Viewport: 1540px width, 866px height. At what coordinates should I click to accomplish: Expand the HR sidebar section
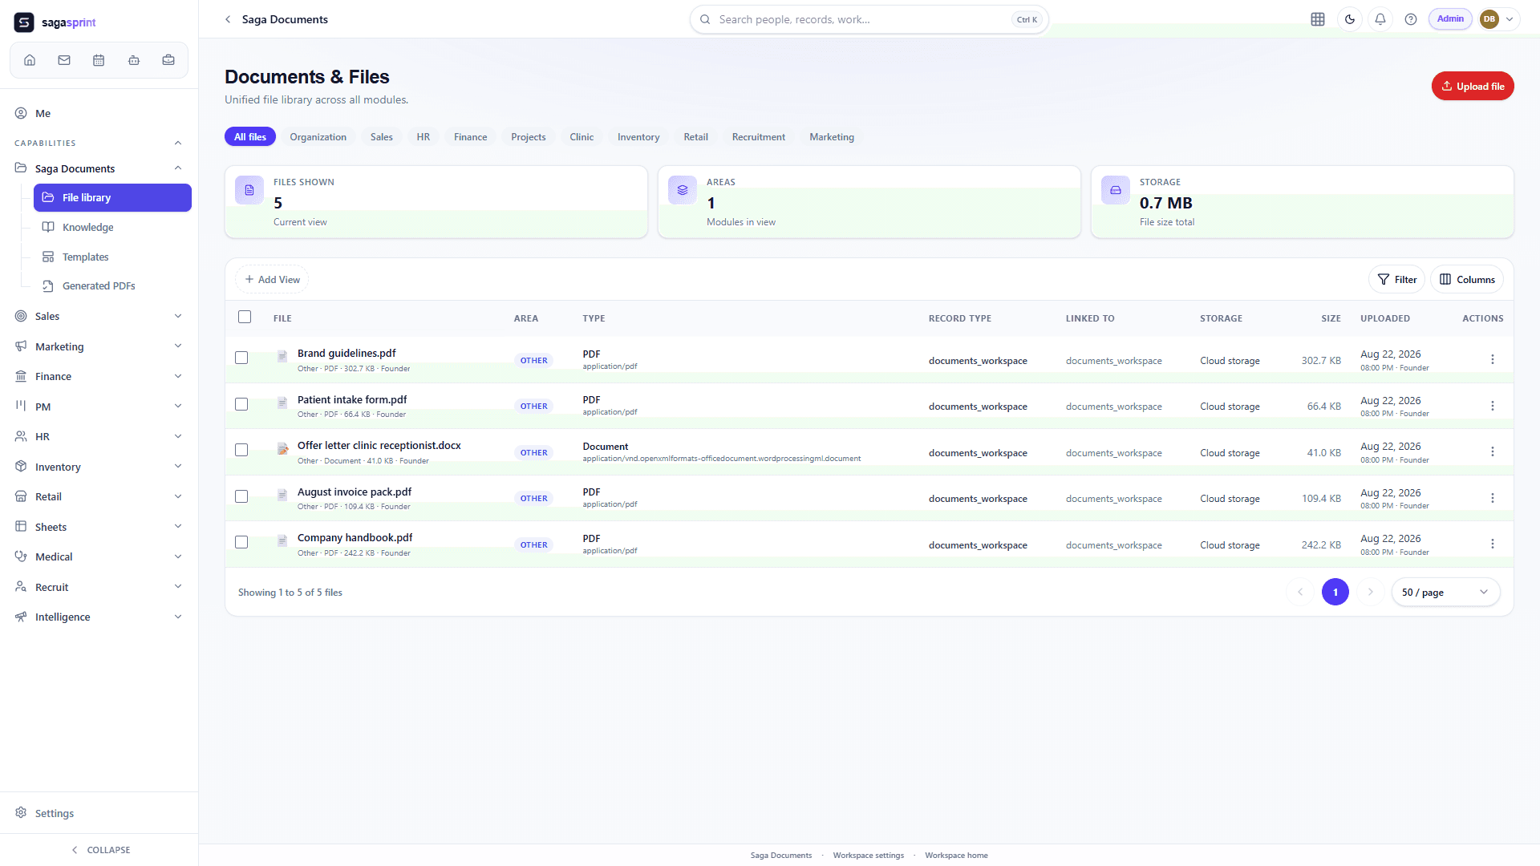[178, 436]
